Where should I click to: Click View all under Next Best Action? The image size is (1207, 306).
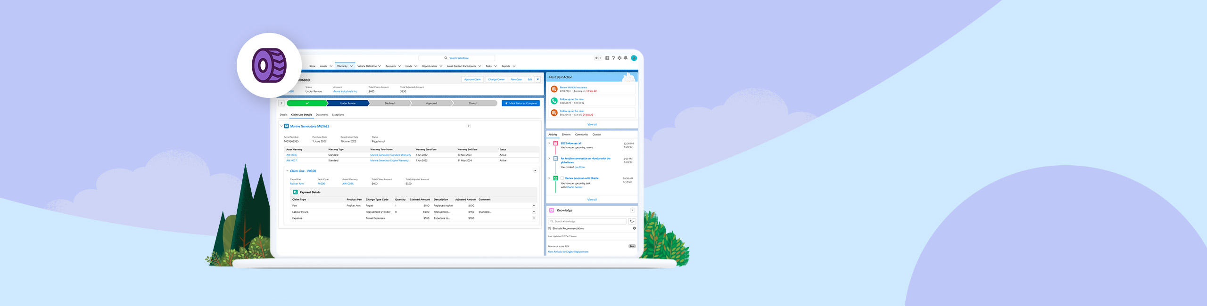coord(592,124)
